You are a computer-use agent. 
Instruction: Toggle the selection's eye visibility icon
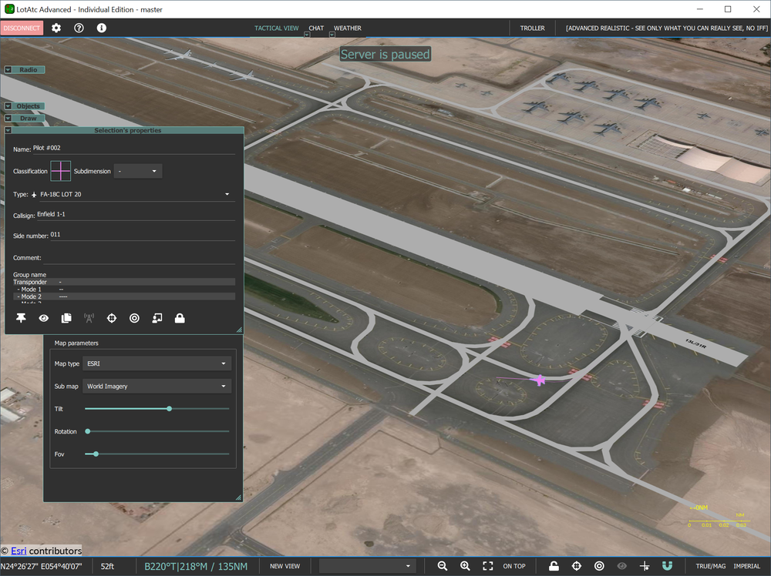click(x=44, y=318)
